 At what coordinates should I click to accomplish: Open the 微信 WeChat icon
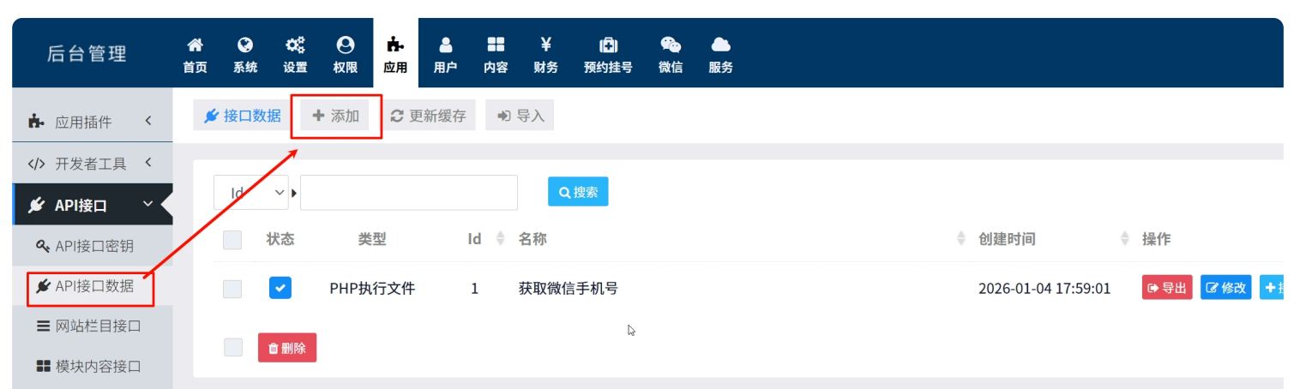[670, 45]
